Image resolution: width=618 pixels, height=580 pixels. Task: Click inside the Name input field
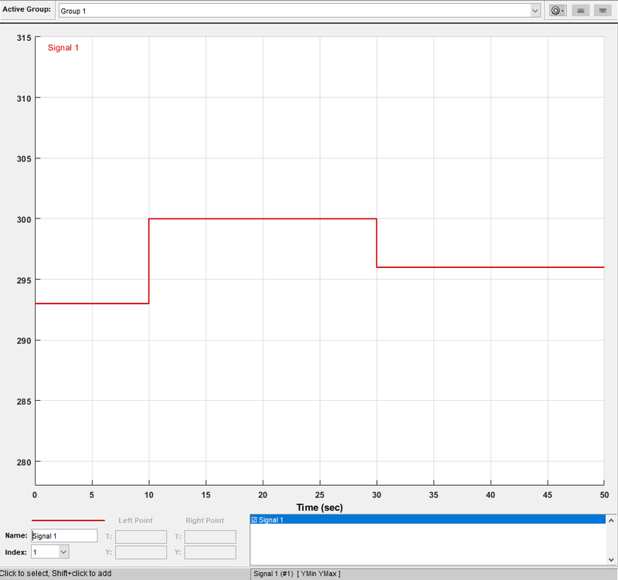[64, 535]
